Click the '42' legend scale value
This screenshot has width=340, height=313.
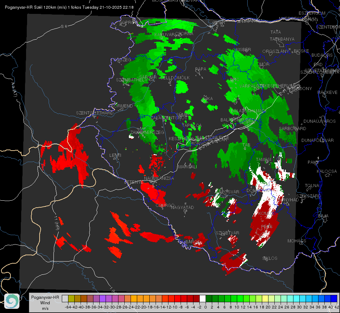(337, 307)
